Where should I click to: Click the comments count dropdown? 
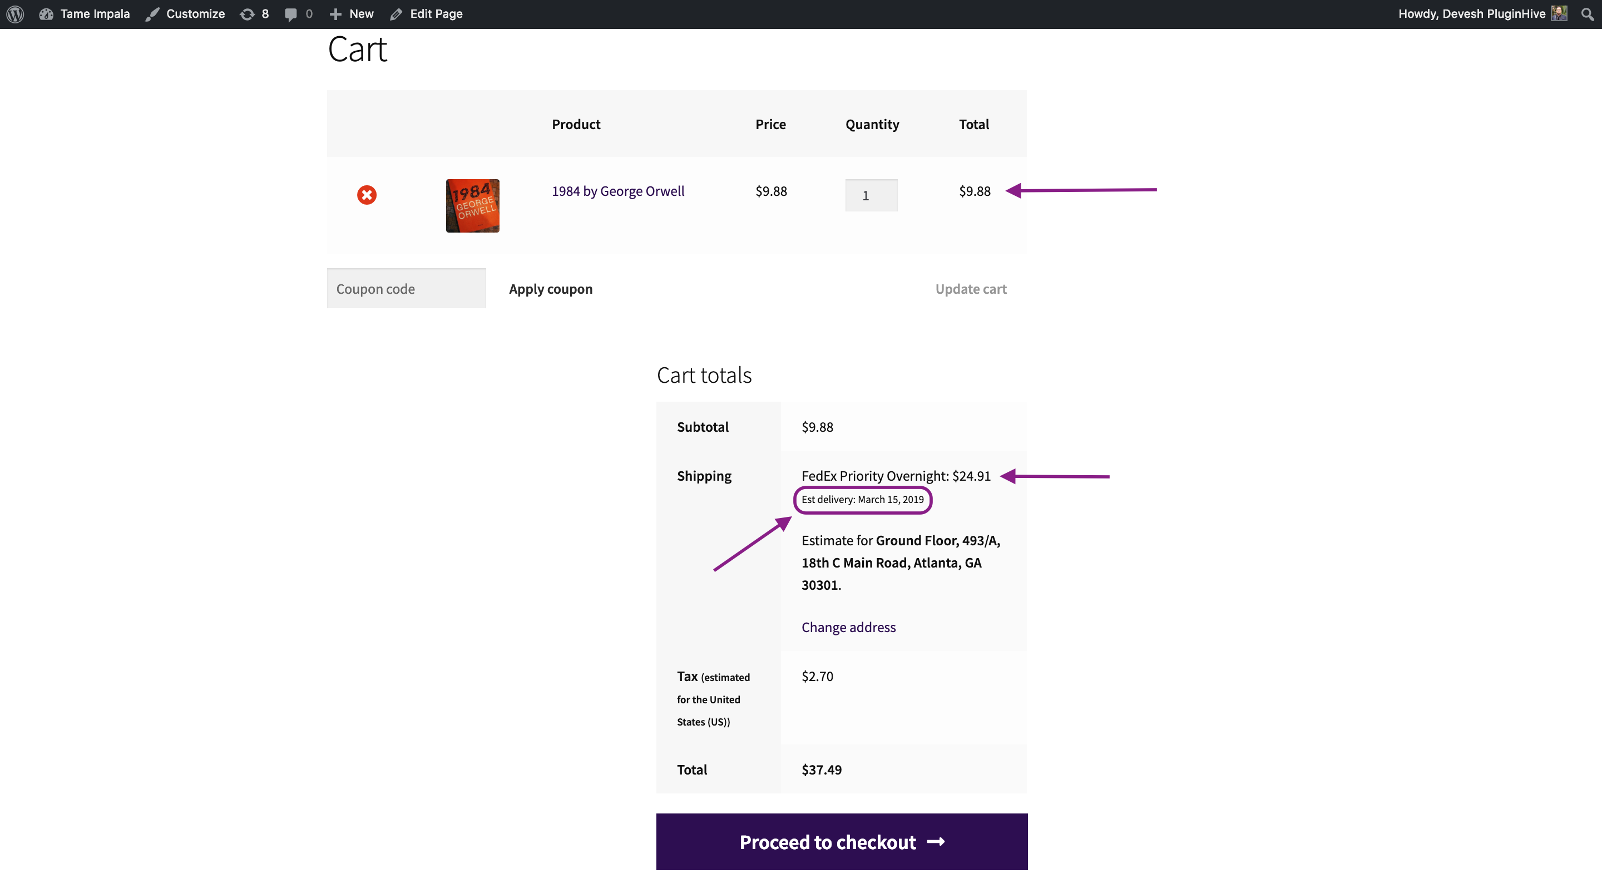coord(298,13)
